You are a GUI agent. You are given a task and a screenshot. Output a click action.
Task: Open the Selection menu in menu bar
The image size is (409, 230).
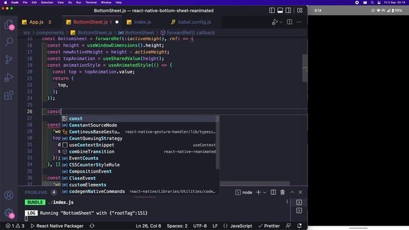coord(47,3)
